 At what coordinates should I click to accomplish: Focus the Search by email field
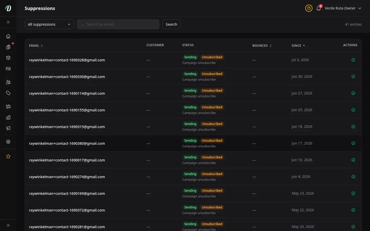point(118,24)
